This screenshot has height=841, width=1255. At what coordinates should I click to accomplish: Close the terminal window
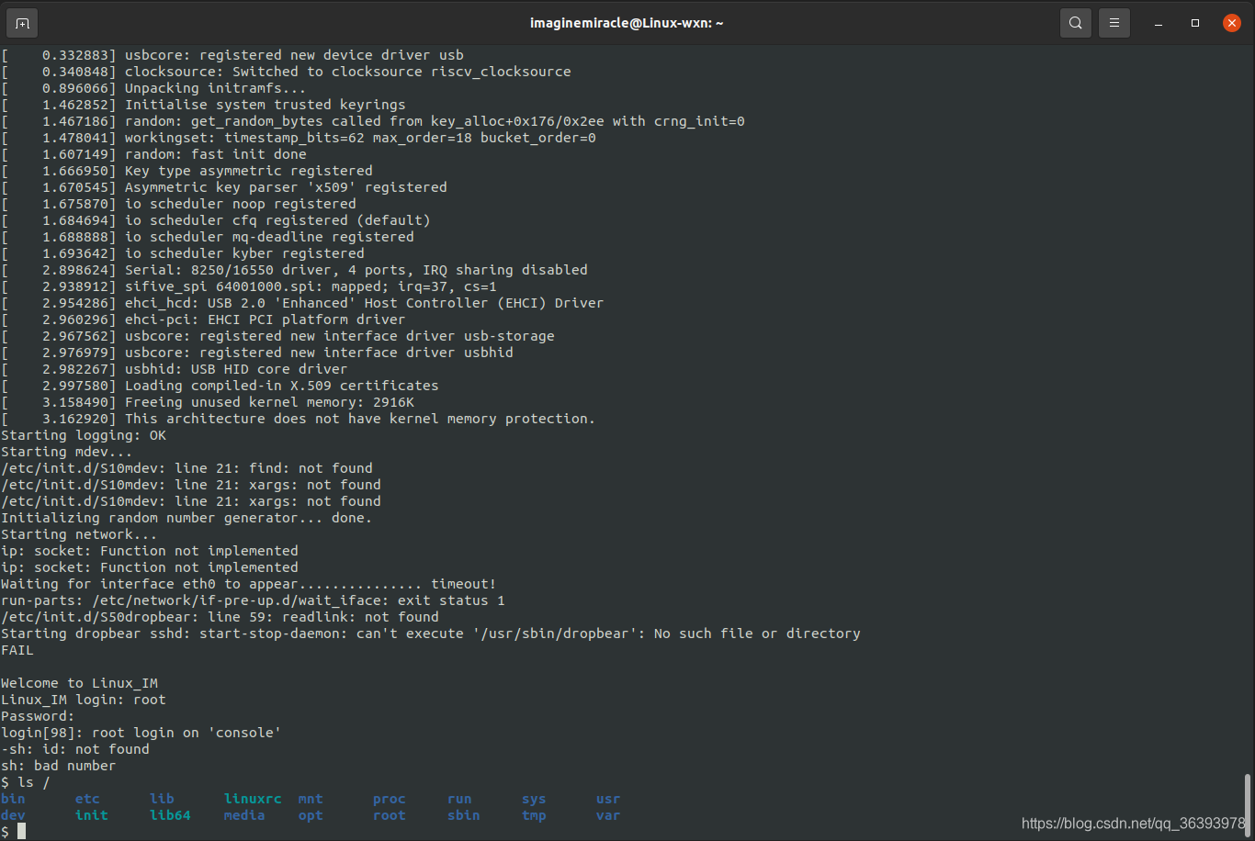tap(1232, 23)
